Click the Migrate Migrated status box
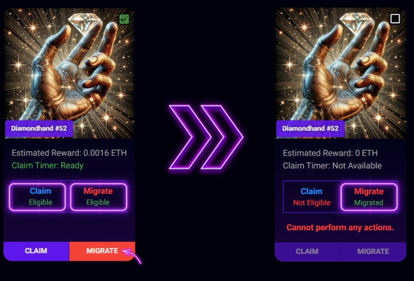The height and width of the screenshot is (281, 414). [369, 197]
